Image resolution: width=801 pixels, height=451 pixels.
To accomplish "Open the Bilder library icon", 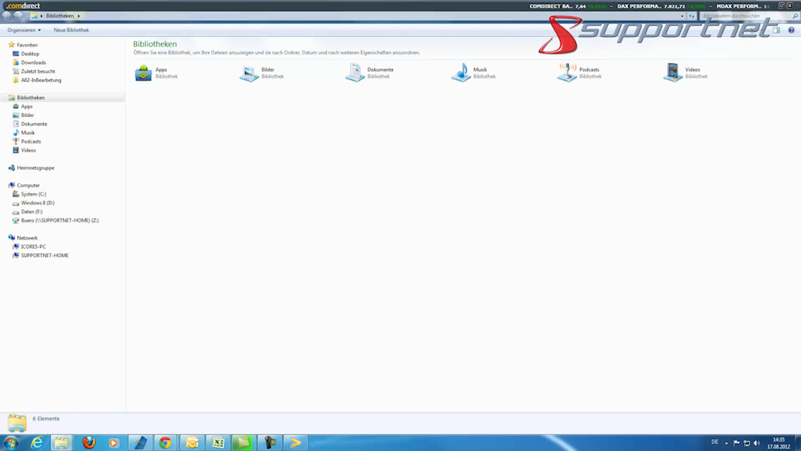I will tap(249, 73).
